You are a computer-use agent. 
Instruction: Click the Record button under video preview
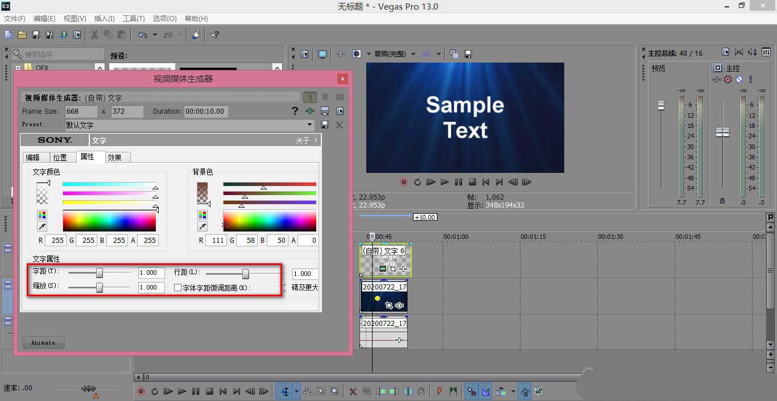[404, 183]
